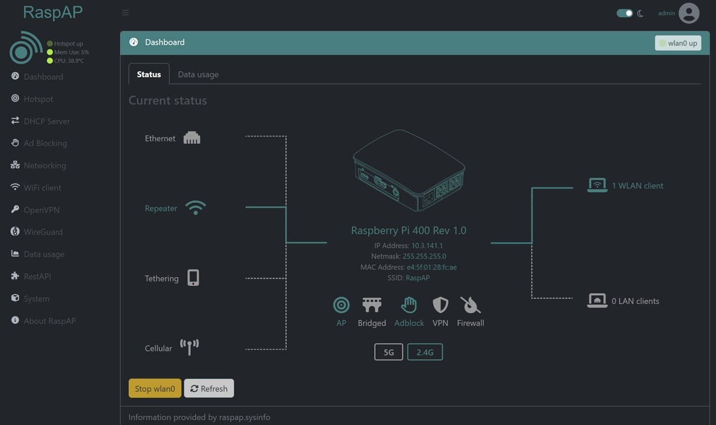Open the 0 LAN clients link
This screenshot has height=425, width=716.
pyautogui.click(x=635, y=301)
